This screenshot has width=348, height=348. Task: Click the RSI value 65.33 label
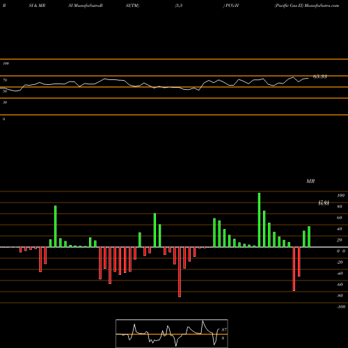[320, 77]
